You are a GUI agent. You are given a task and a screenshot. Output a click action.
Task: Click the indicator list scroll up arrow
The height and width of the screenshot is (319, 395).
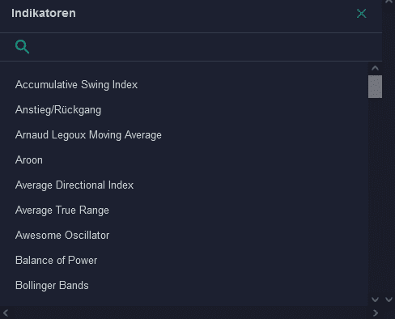[x=375, y=68]
